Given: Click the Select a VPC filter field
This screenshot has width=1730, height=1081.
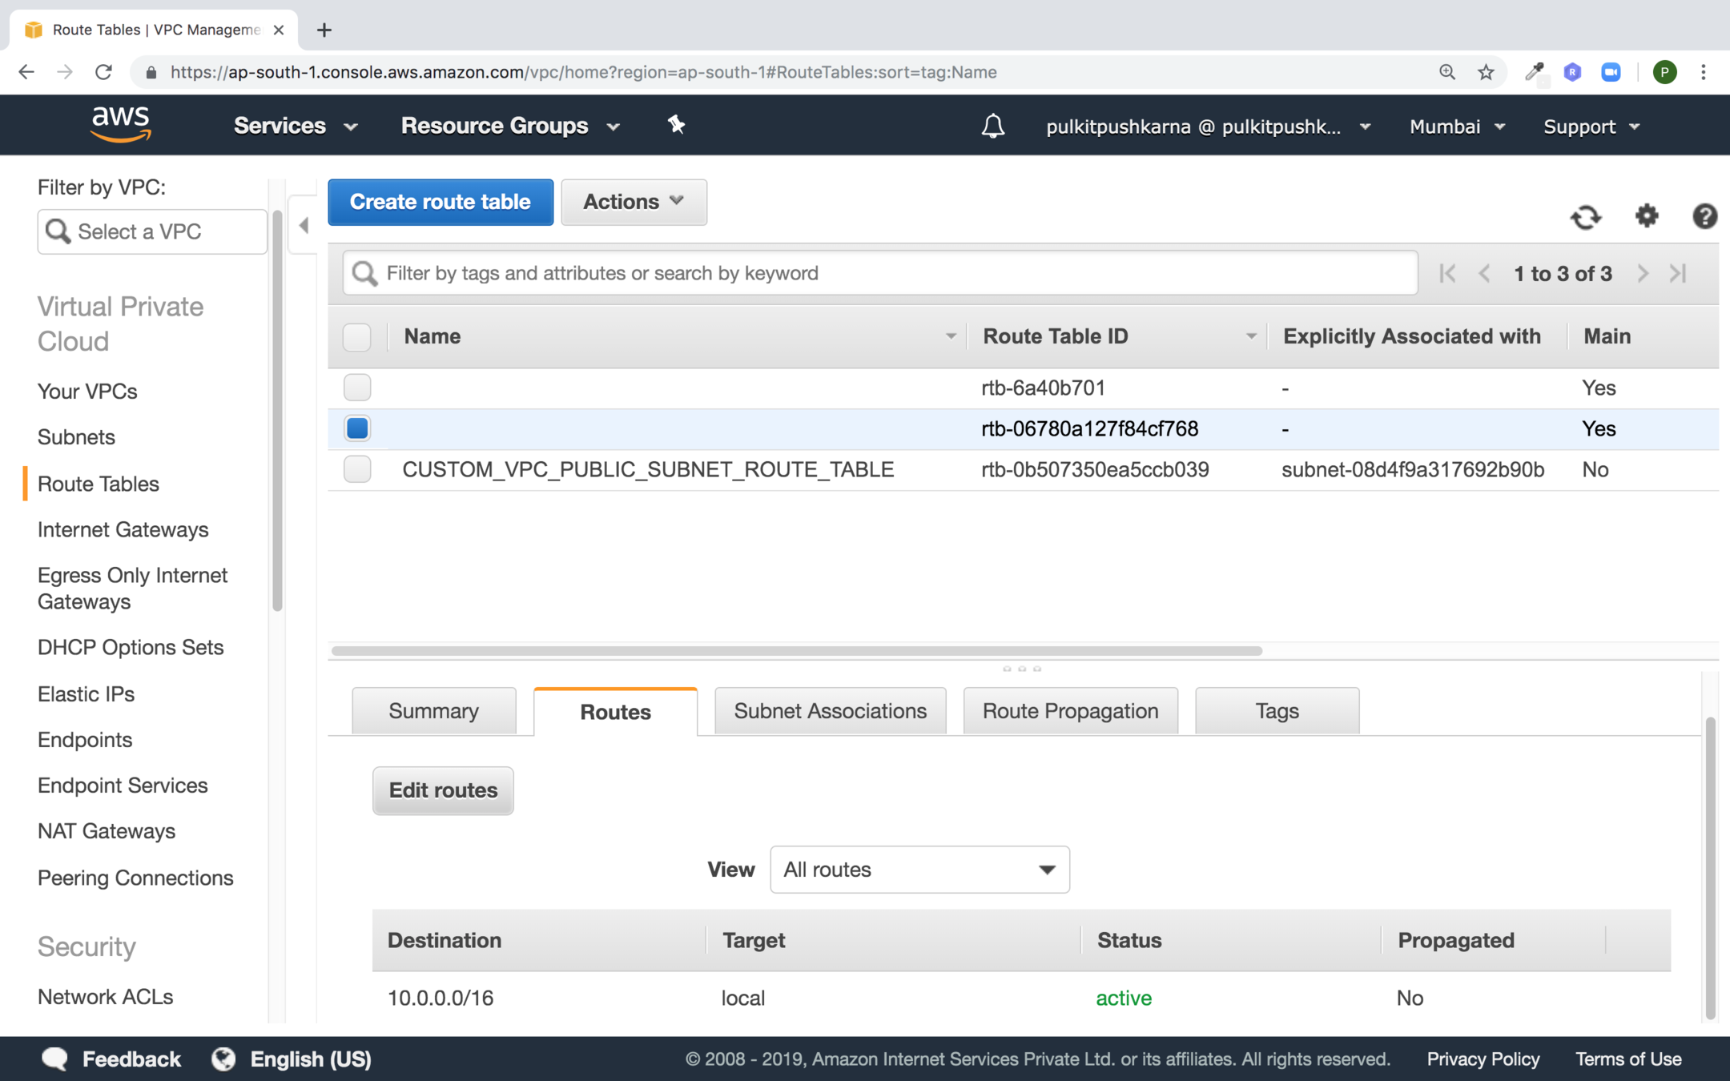Looking at the screenshot, I should [x=152, y=231].
